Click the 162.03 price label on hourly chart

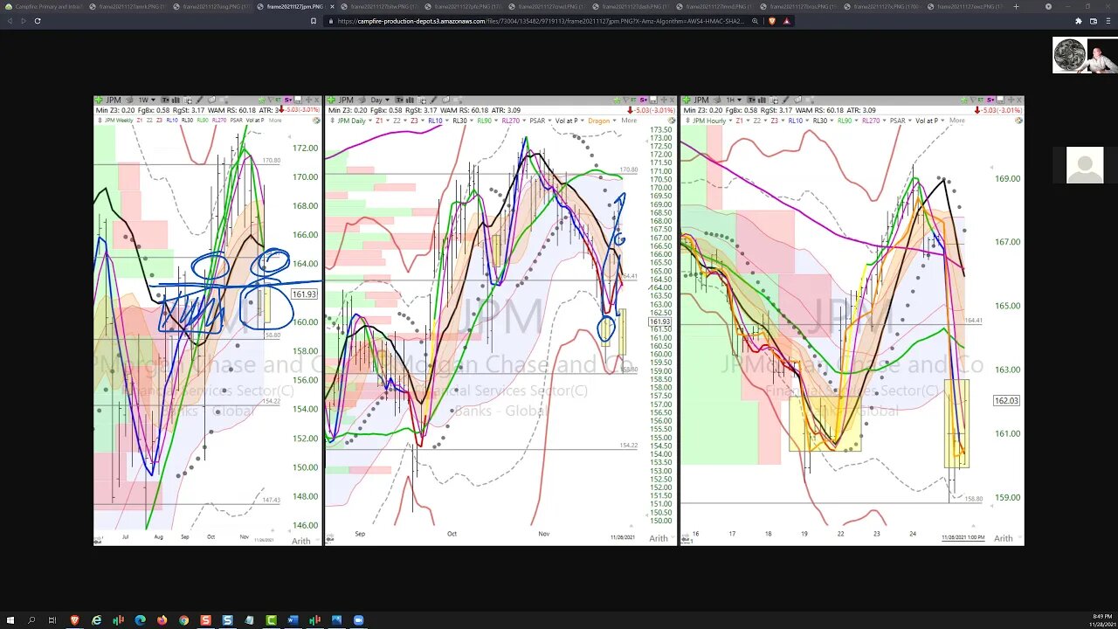(x=1006, y=401)
